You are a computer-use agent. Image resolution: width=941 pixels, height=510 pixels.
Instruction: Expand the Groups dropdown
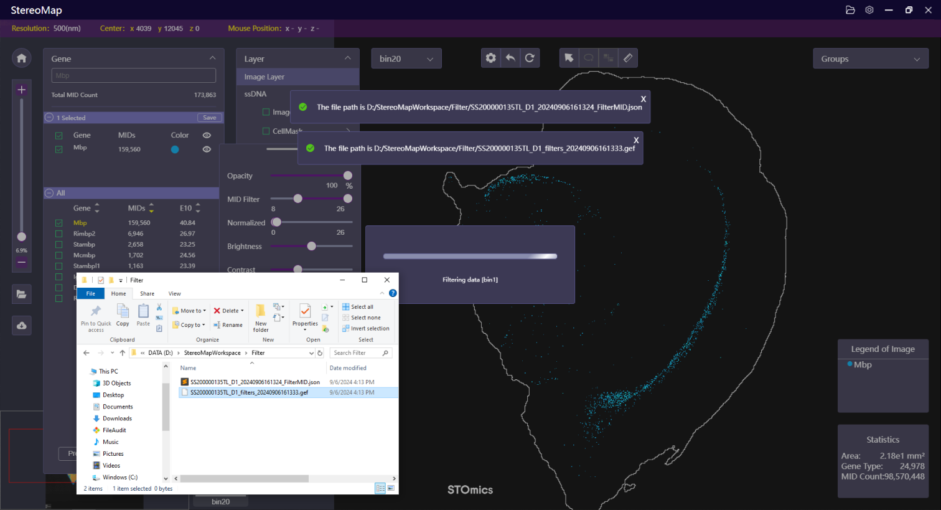tap(870, 59)
